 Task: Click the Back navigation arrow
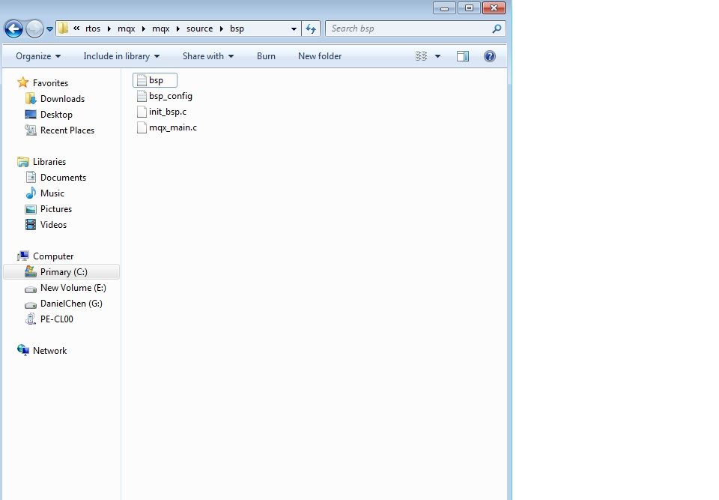pos(13,29)
